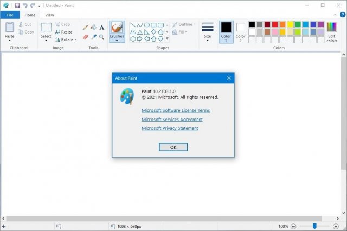Choose the Curve shape
The width and height of the screenshot is (347, 231).
pyautogui.click(x=140, y=25)
